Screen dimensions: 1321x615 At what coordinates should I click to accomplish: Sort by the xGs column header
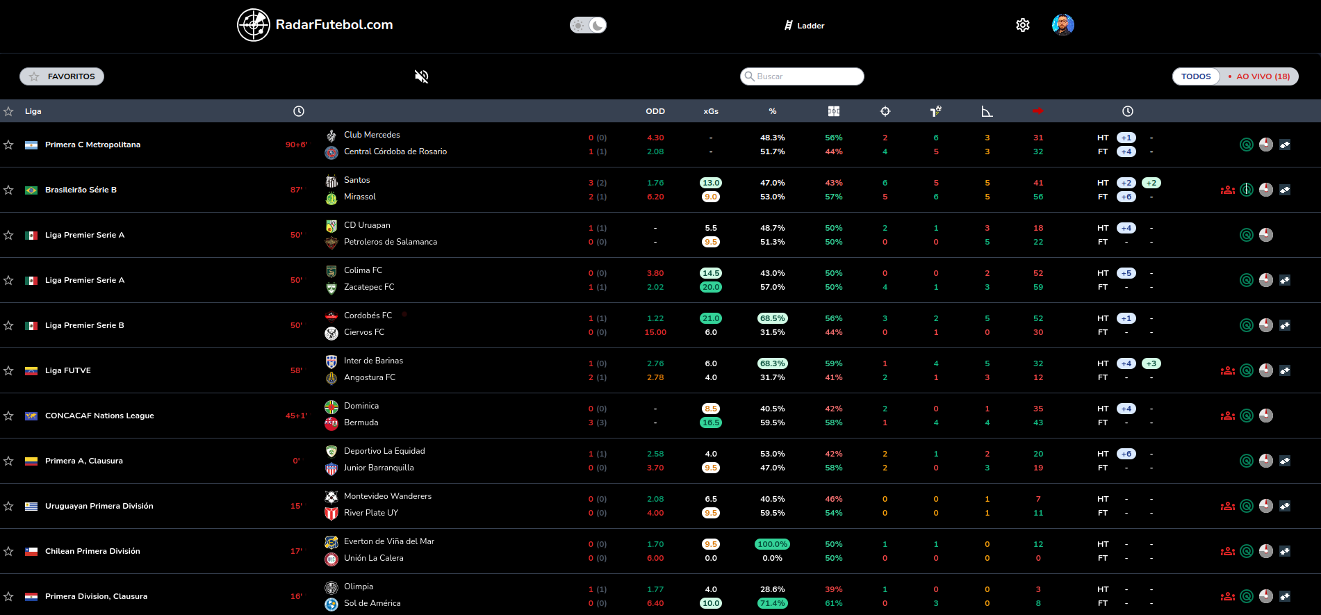711,111
